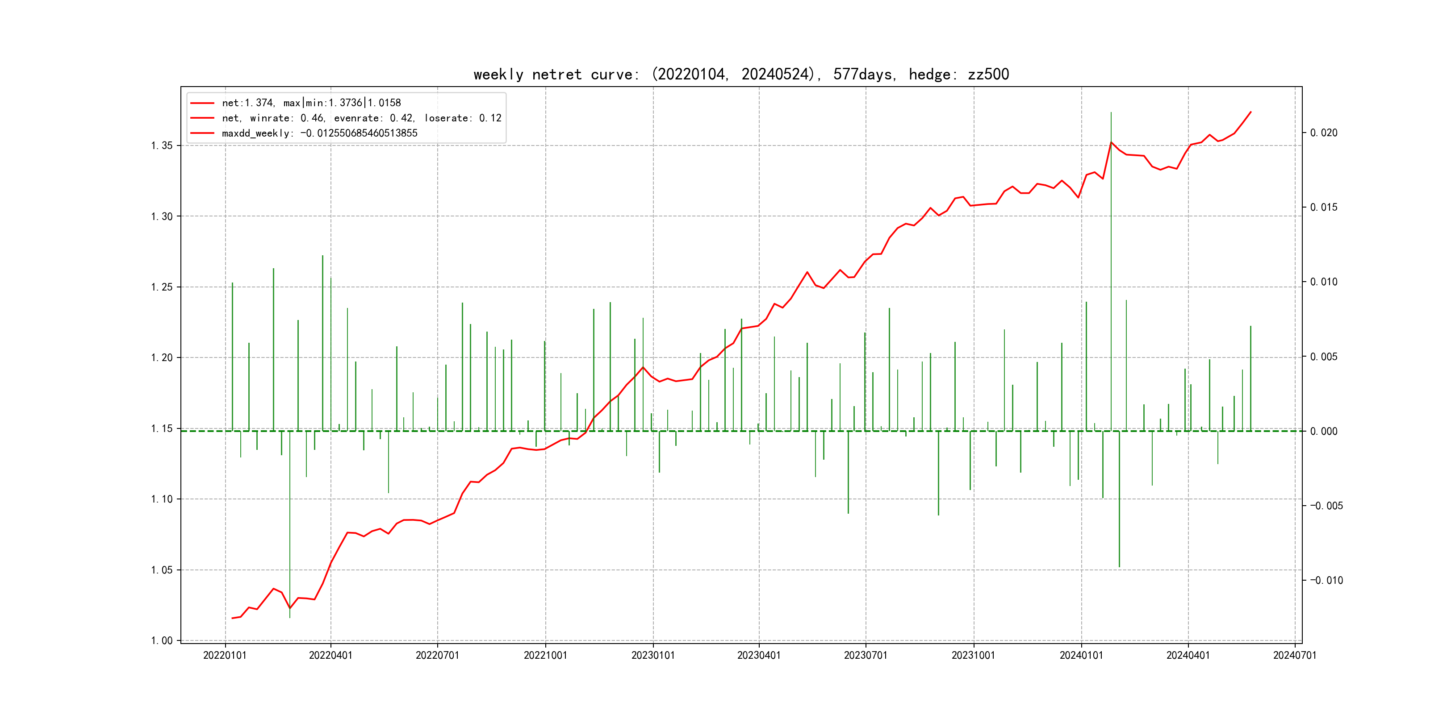Click the 0.000 right y-axis label
1447x723 pixels.
point(1323,431)
